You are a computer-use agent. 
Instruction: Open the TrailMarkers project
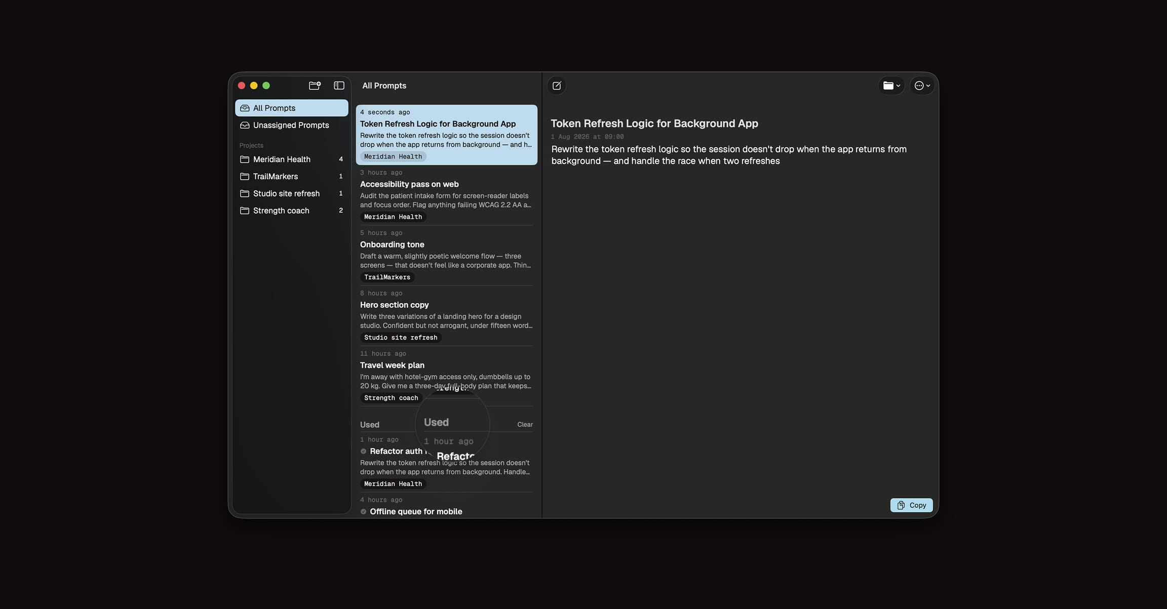tap(291, 176)
